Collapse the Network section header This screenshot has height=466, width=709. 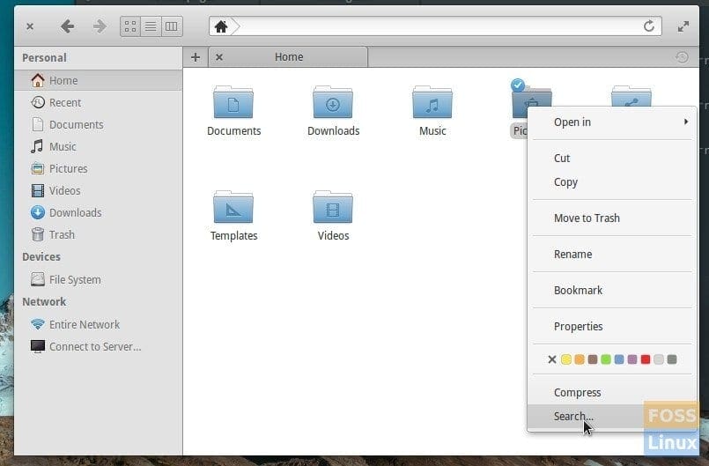pyautogui.click(x=44, y=302)
